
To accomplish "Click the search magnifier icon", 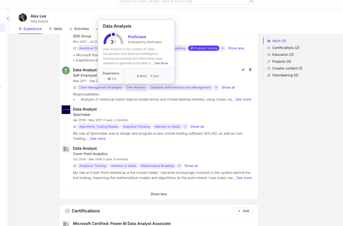I will 251,2.
